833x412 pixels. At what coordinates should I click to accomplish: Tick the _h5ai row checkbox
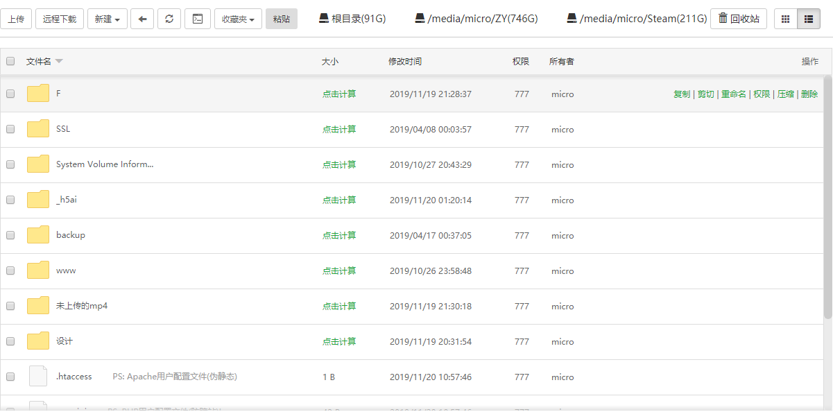[x=10, y=200]
